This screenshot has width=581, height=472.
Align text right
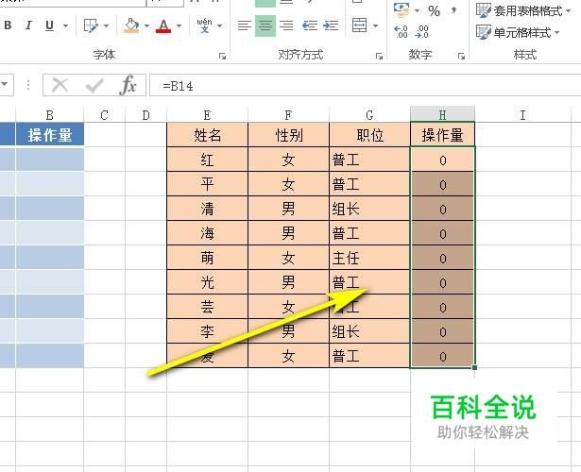point(286,25)
